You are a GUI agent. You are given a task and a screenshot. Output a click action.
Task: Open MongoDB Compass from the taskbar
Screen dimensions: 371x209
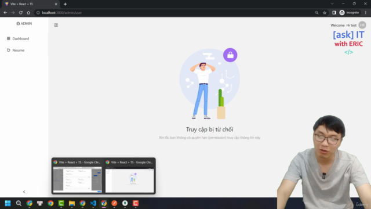[125, 203]
